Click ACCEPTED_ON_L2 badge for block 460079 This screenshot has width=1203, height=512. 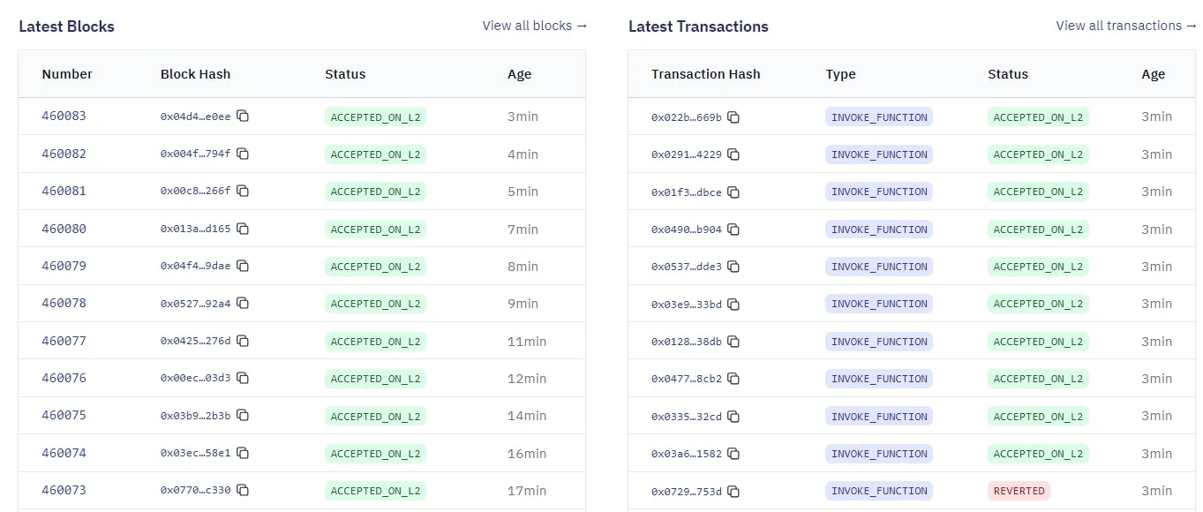pos(375,267)
